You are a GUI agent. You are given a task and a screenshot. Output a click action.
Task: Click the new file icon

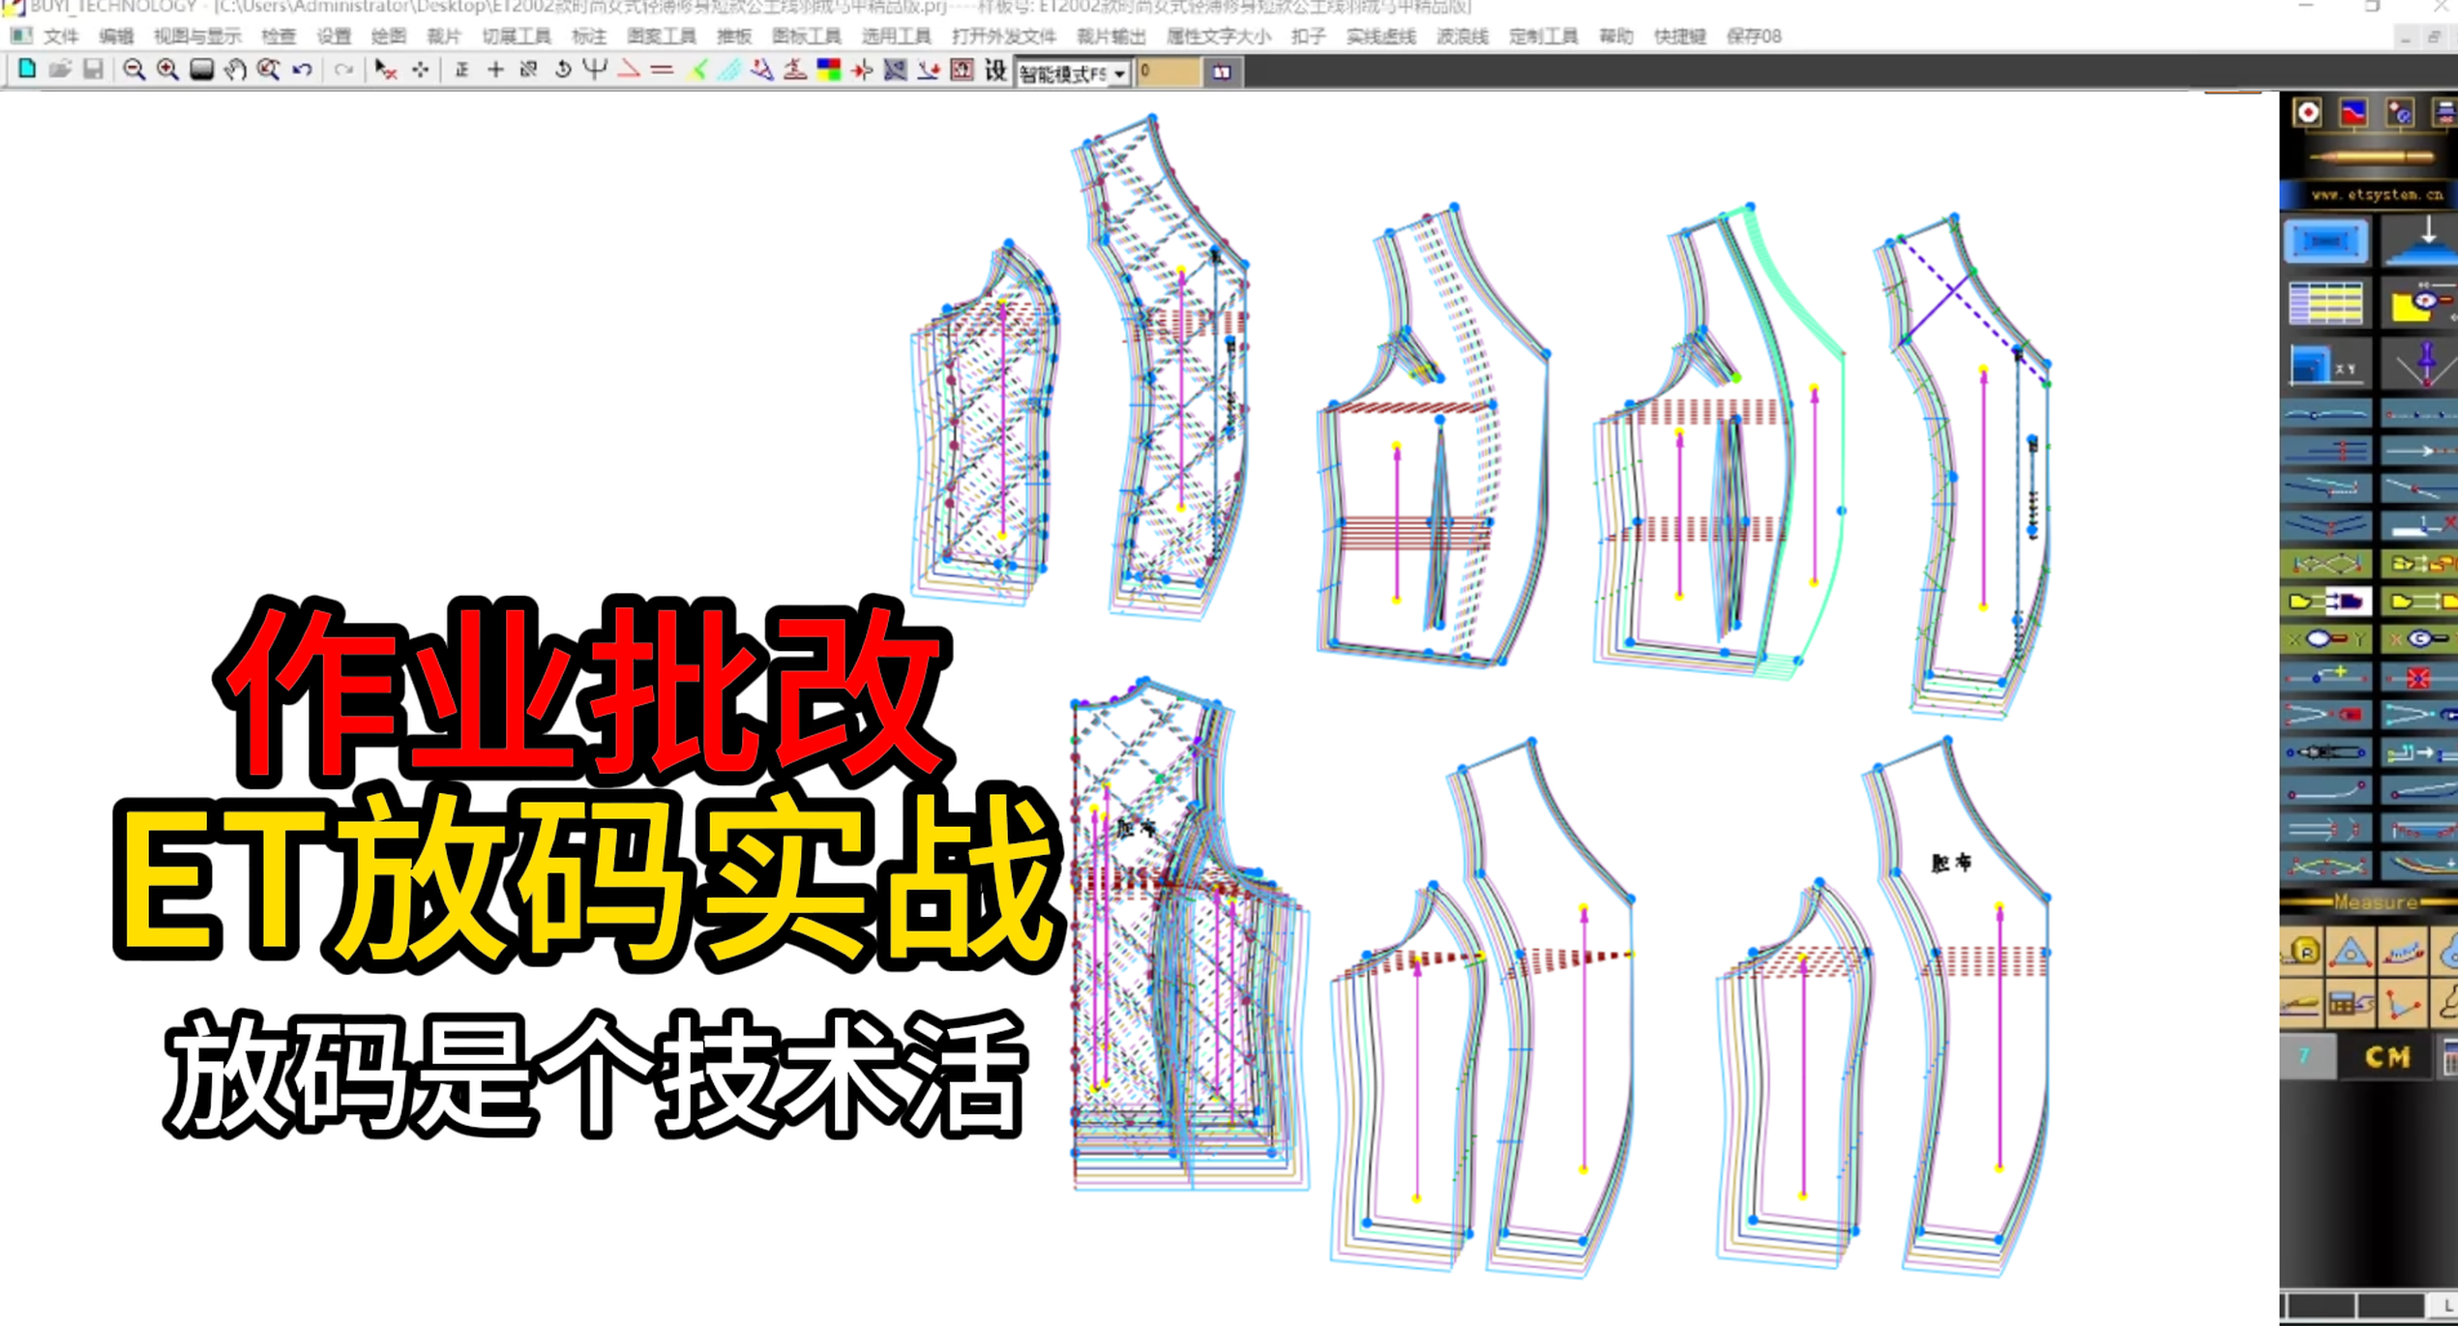(27, 70)
